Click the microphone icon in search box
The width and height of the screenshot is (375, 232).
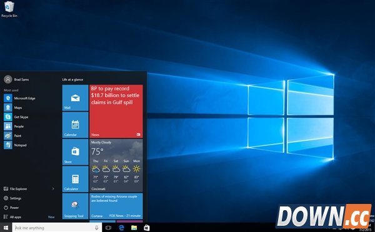pyautogui.click(x=97, y=228)
